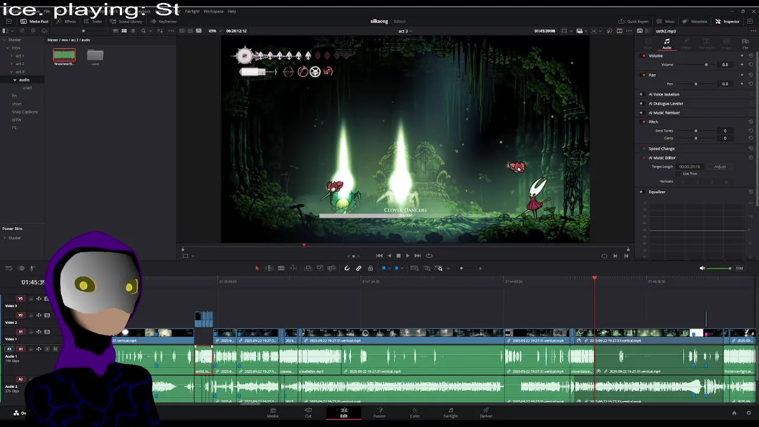This screenshot has width=759, height=427.
Task: Reset the Equalizer section
Action: click(x=751, y=192)
